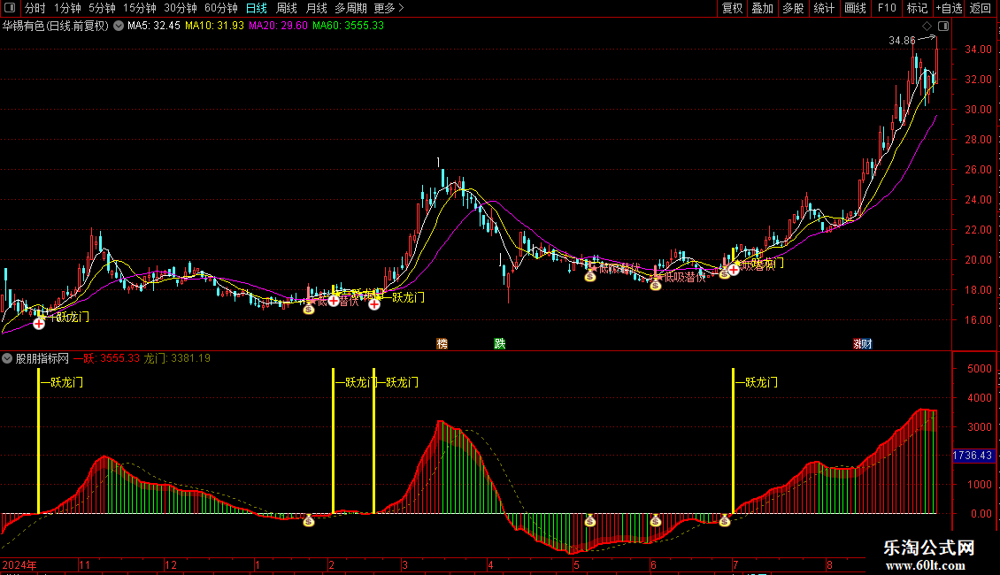Toggle the left sidebar panel icon
The image size is (1000, 575).
12,8
